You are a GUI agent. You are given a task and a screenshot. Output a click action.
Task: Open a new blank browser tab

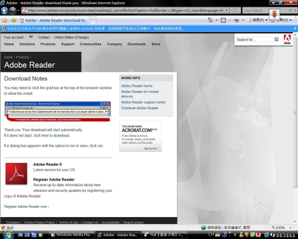pos(93,21)
